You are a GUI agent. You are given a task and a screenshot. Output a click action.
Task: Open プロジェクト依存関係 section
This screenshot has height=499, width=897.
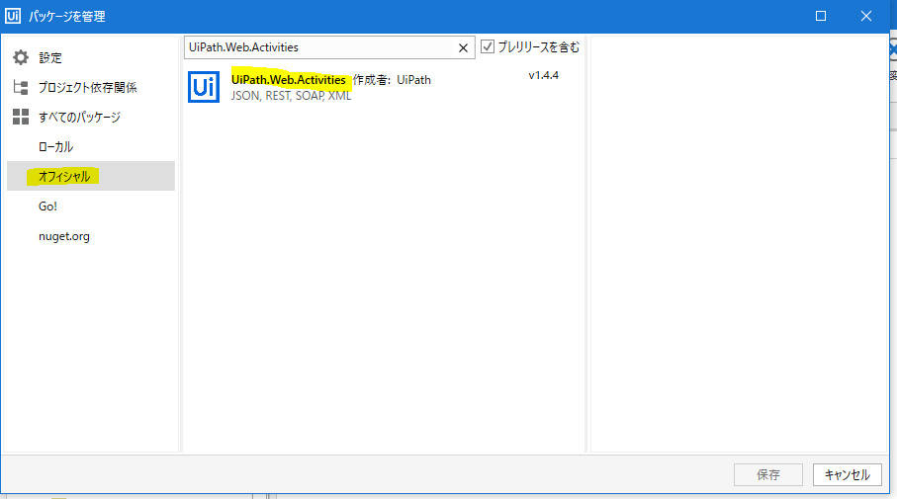click(x=90, y=87)
